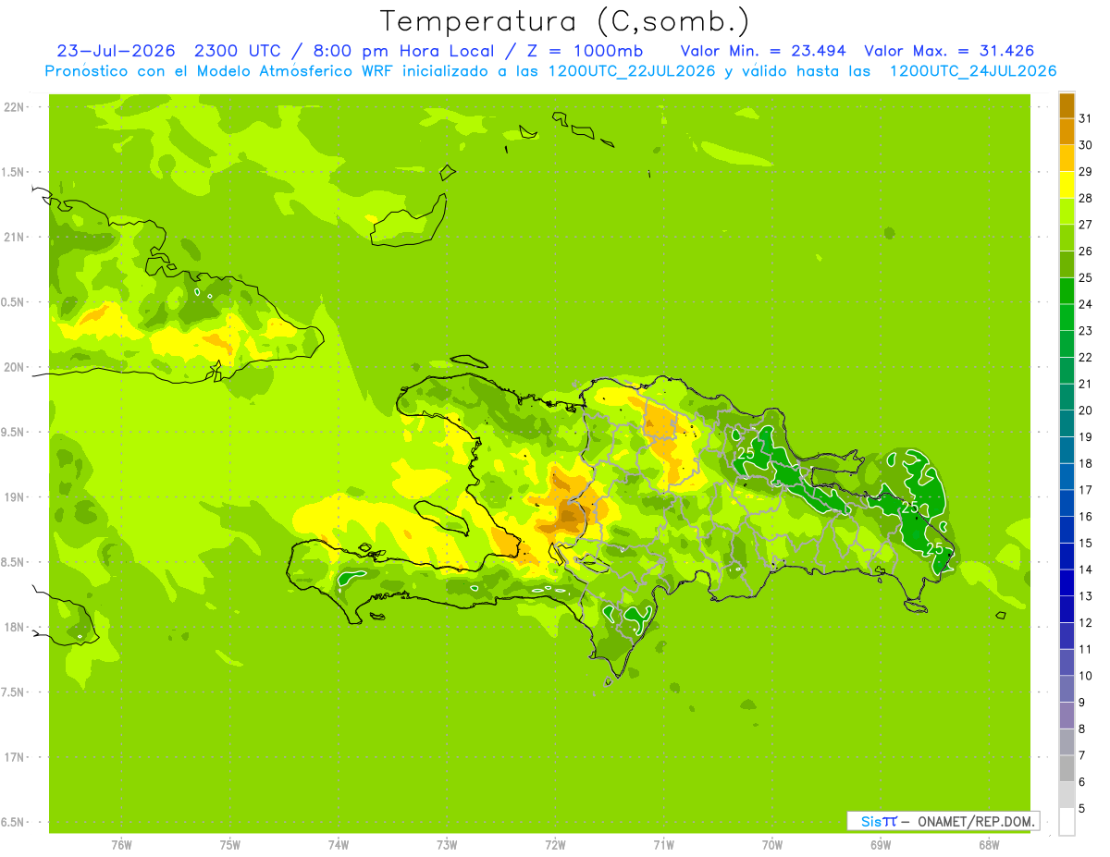Pick the gray legend swatch between 6 and 7
Viewport: 1110px width, 857px height.
click(x=1067, y=768)
